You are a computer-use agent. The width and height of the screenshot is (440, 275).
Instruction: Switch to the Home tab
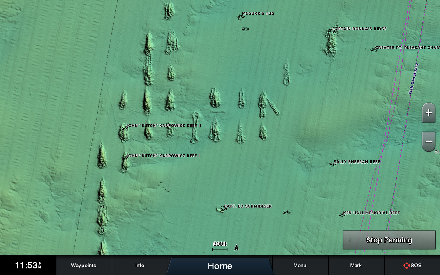click(220, 266)
